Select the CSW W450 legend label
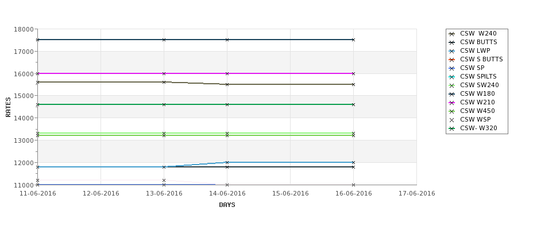The width and height of the screenshot is (560, 246). [x=477, y=111]
